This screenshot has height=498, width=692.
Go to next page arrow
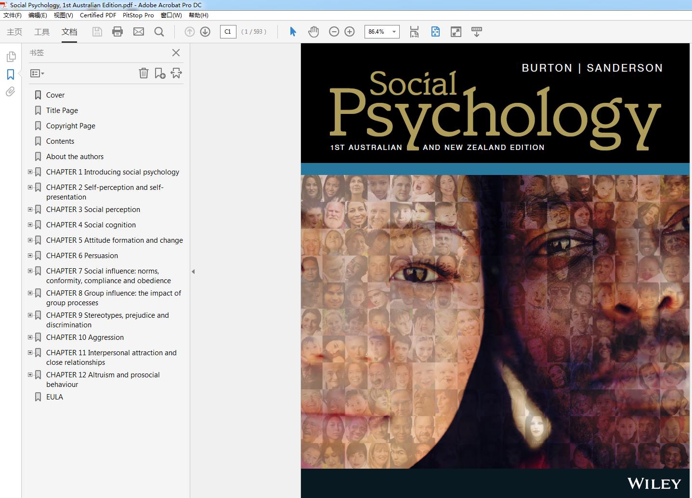(205, 32)
